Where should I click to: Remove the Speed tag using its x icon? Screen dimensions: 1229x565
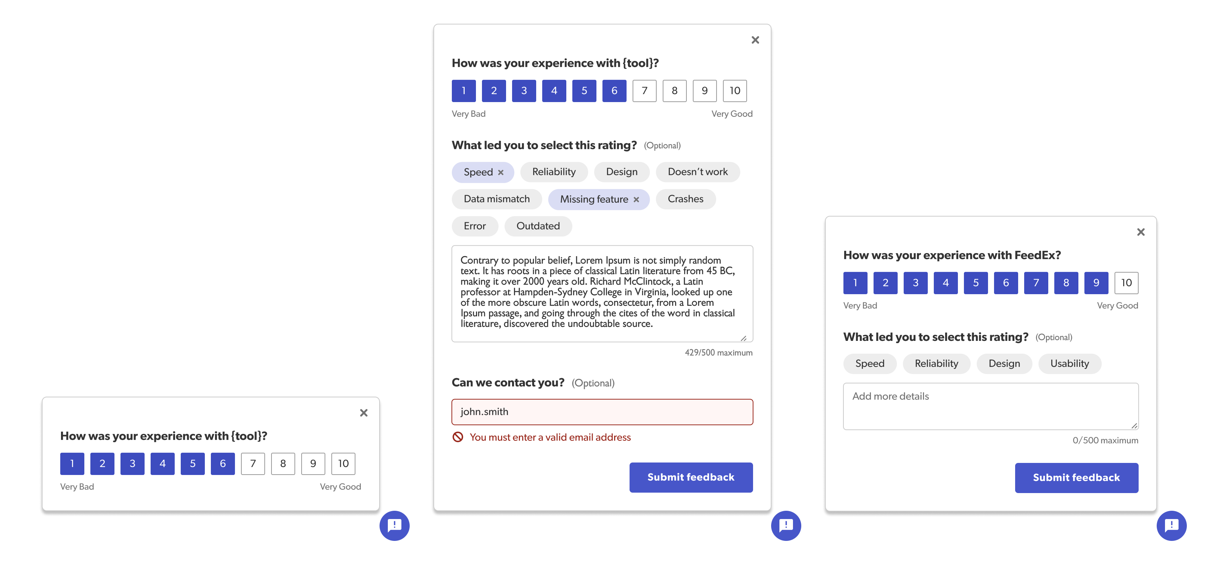coord(502,172)
